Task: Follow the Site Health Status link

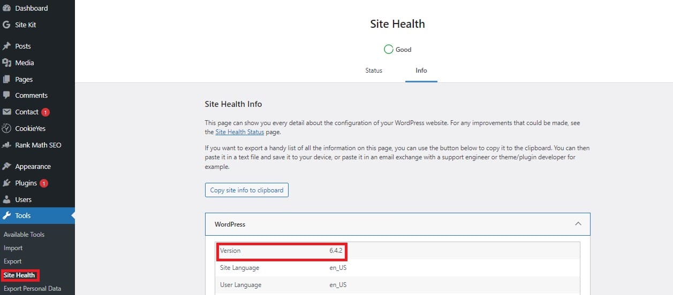Action: 240,131
